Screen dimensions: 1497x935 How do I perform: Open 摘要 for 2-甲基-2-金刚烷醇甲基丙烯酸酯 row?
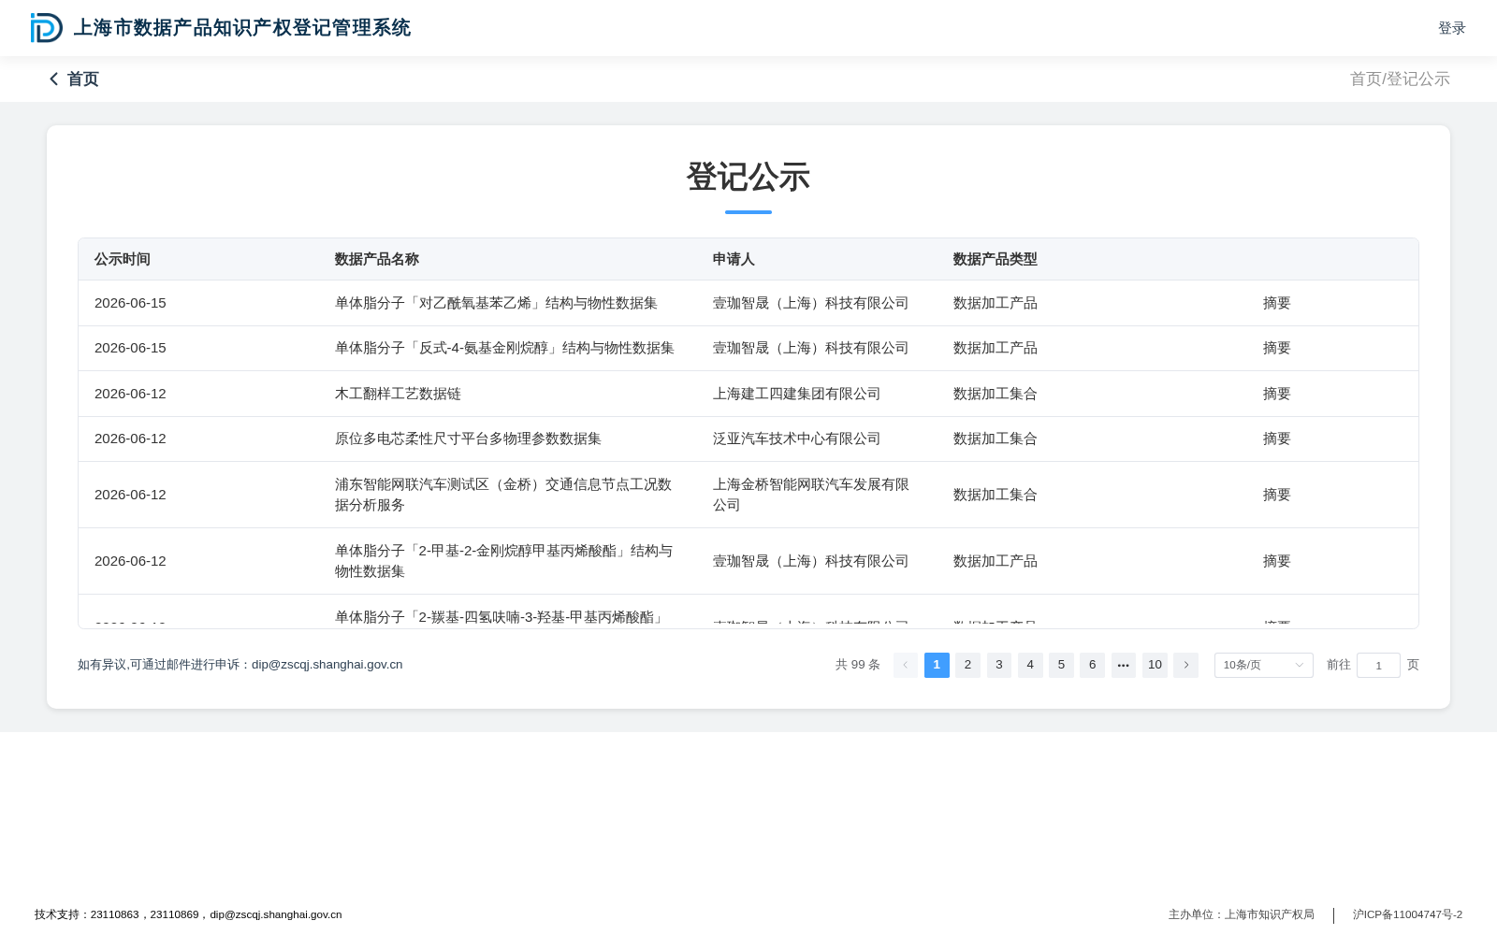coord(1276,561)
